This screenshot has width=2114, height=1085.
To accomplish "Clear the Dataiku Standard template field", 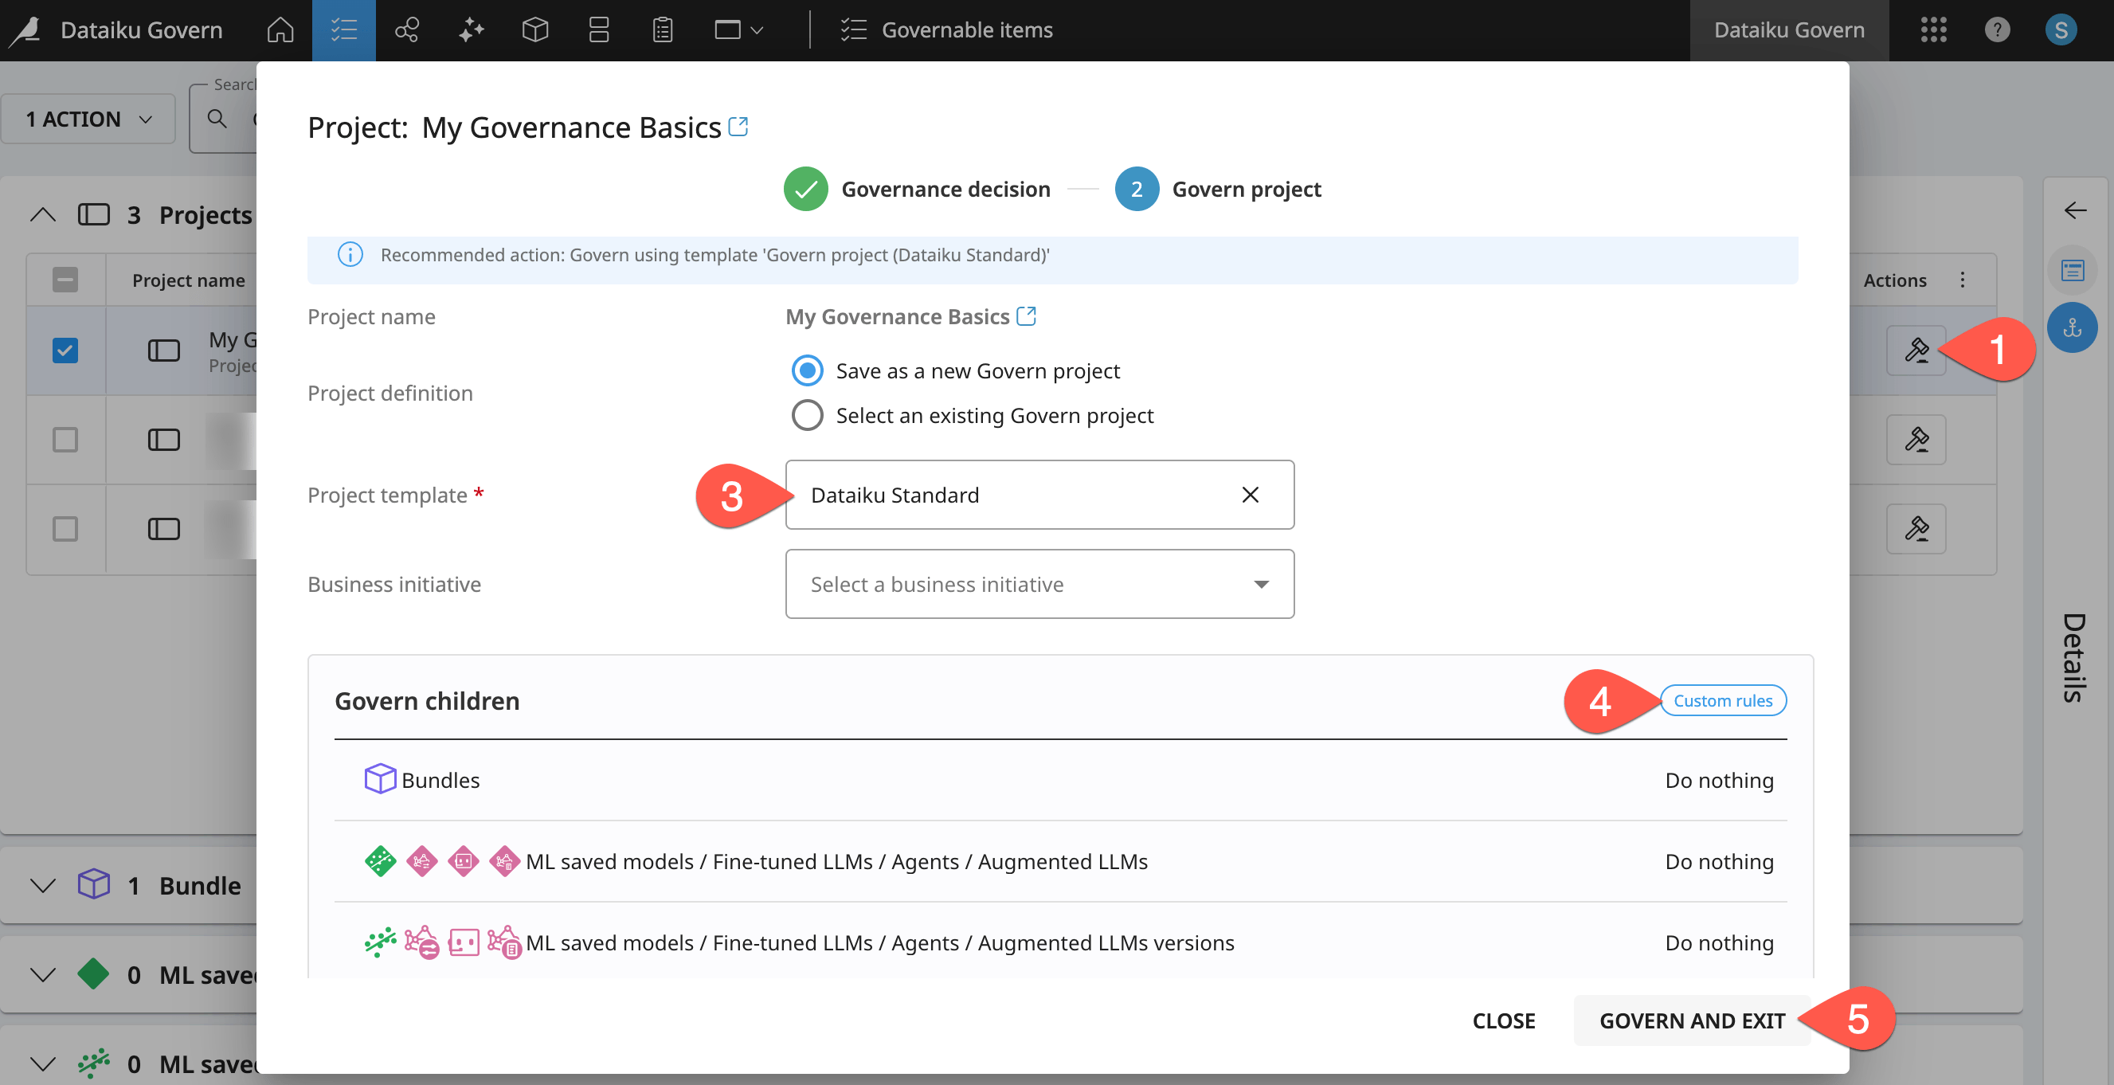I will point(1249,495).
